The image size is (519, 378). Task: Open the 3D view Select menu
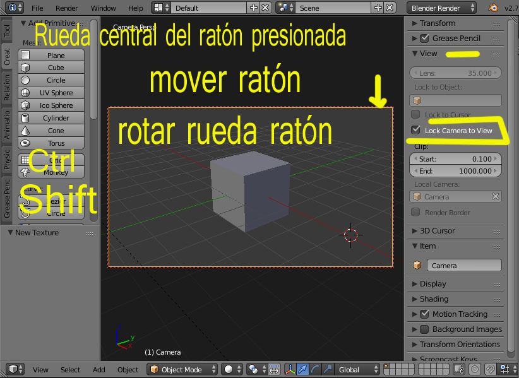pos(70,369)
